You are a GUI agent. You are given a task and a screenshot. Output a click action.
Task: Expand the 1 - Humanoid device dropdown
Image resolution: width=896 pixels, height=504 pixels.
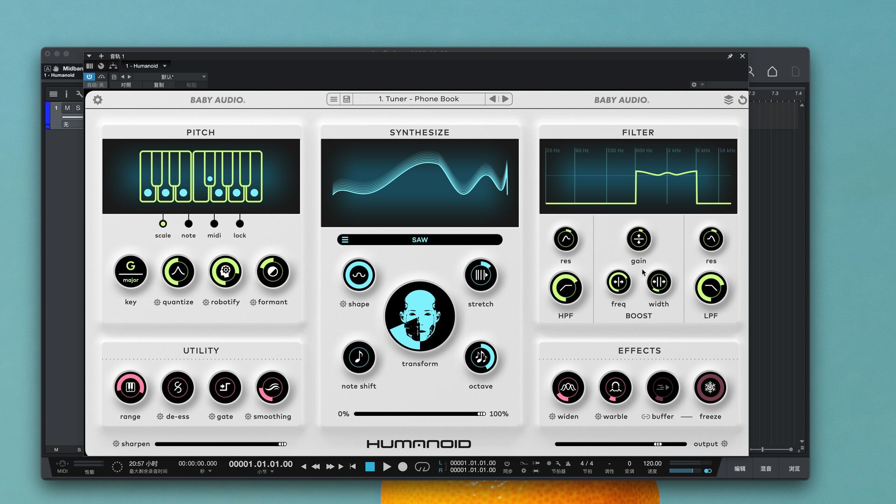click(x=146, y=66)
